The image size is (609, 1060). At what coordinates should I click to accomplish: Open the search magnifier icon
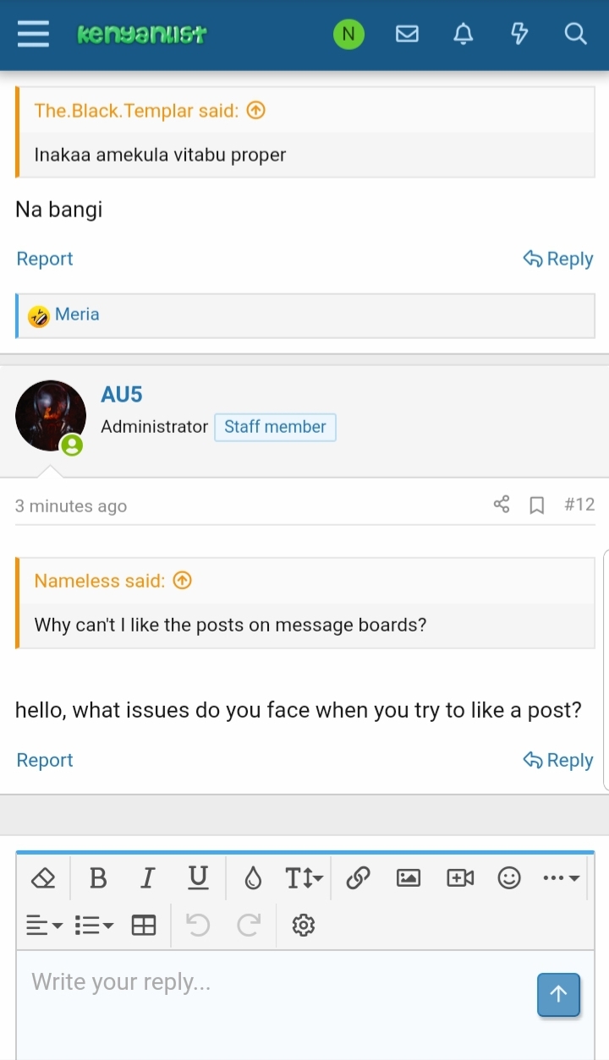pyautogui.click(x=575, y=34)
